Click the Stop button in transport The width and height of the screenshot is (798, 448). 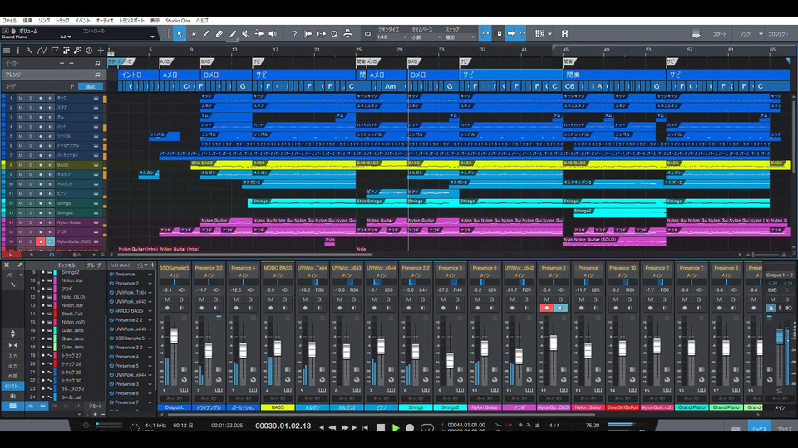coord(381,427)
